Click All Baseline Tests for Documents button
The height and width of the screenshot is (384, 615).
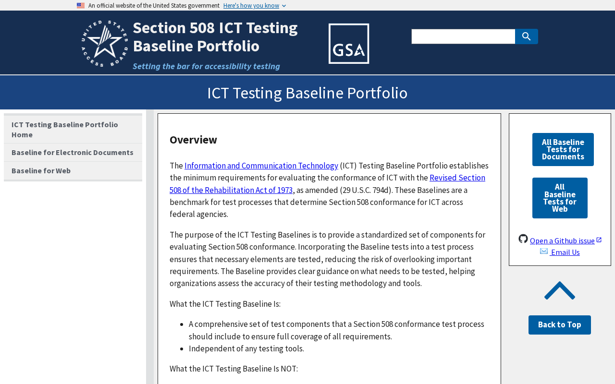(x=563, y=149)
